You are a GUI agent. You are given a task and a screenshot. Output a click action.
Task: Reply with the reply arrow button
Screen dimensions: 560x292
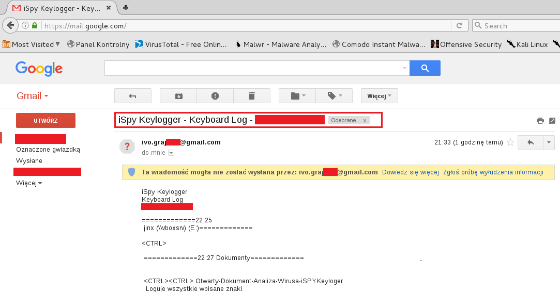click(531, 142)
